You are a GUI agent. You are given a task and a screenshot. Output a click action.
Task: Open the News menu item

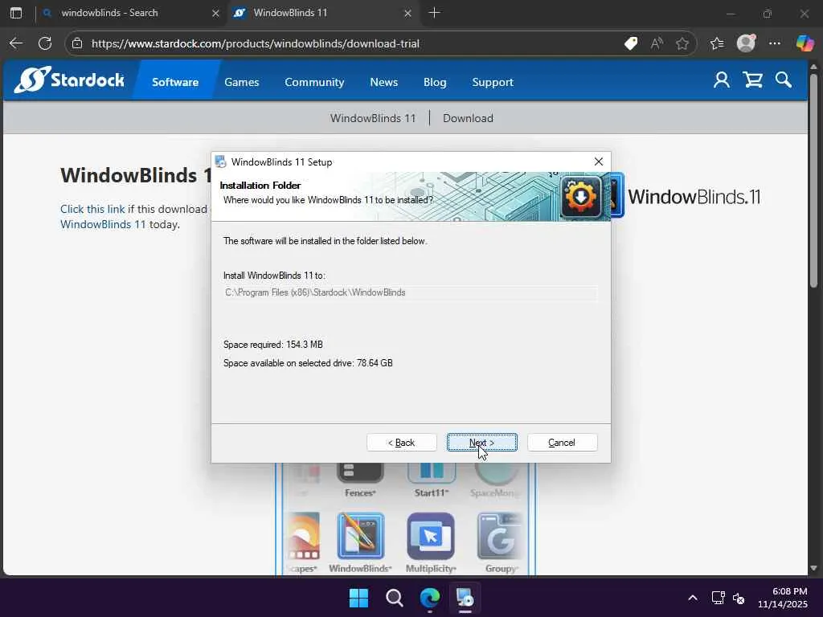(383, 82)
